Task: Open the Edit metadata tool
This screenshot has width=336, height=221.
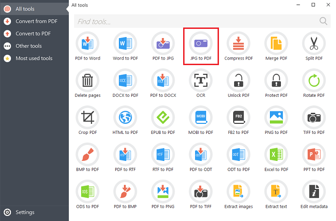Action: 314,195
